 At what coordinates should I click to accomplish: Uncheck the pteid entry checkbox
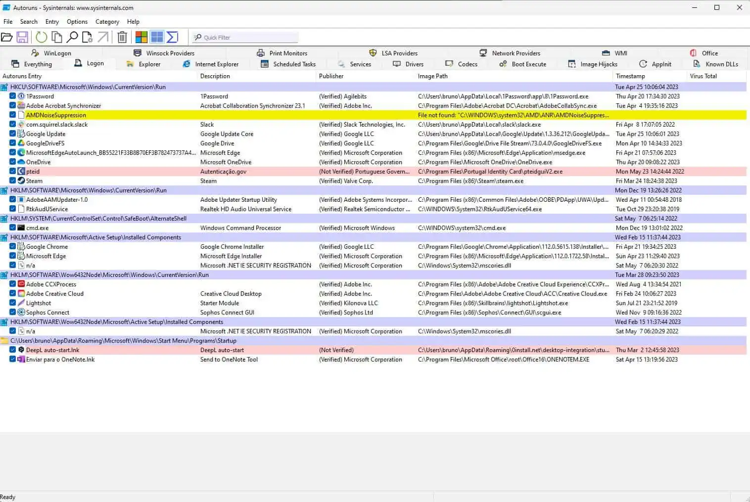pos(13,171)
